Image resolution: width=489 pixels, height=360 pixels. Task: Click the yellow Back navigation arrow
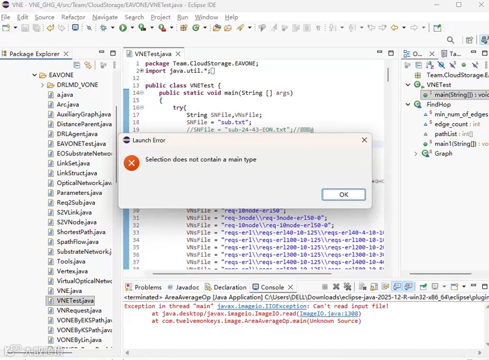394,28
